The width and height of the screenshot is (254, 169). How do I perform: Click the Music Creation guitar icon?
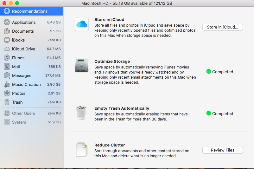[7, 84]
